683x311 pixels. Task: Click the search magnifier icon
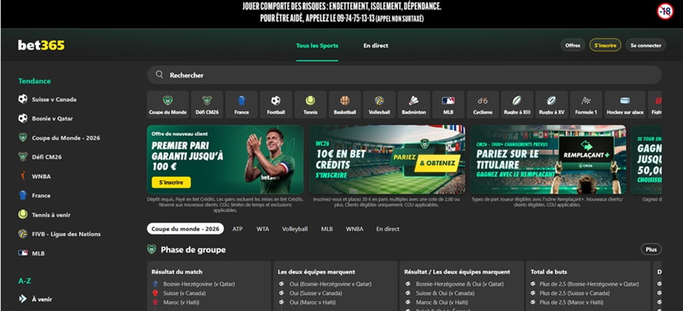(160, 75)
